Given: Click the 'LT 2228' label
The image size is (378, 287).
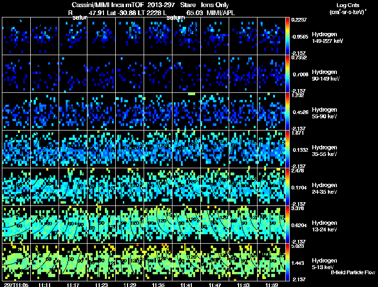Looking at the screenshot, I should (148, 13).
